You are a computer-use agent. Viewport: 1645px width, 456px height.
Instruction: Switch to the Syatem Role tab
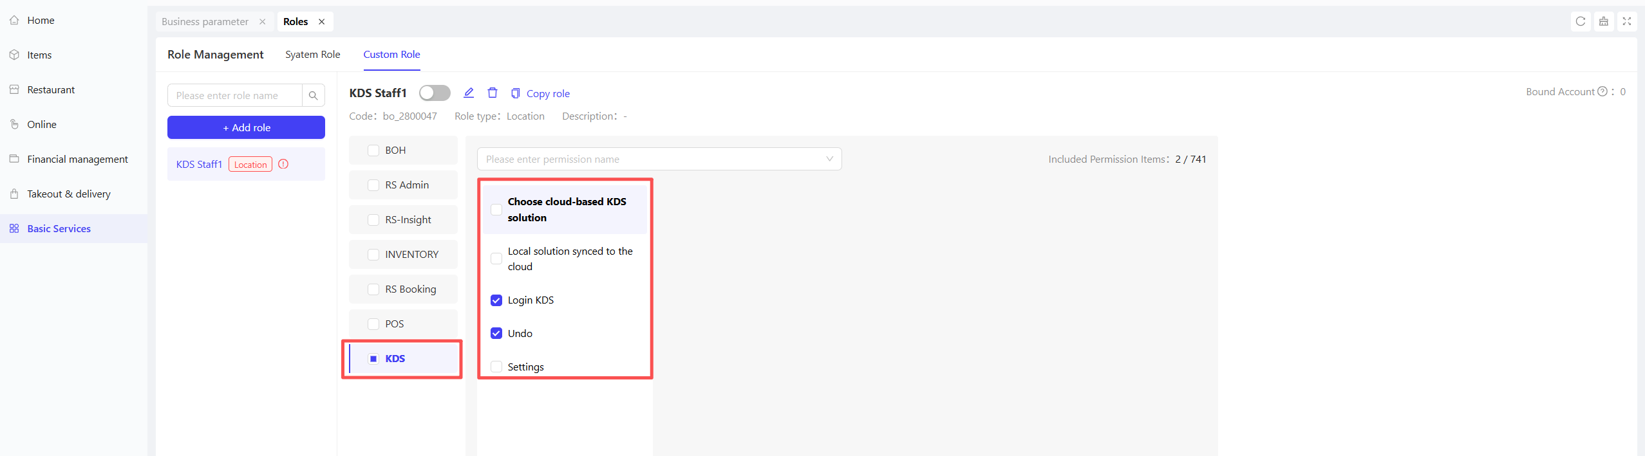pos(312,55)
